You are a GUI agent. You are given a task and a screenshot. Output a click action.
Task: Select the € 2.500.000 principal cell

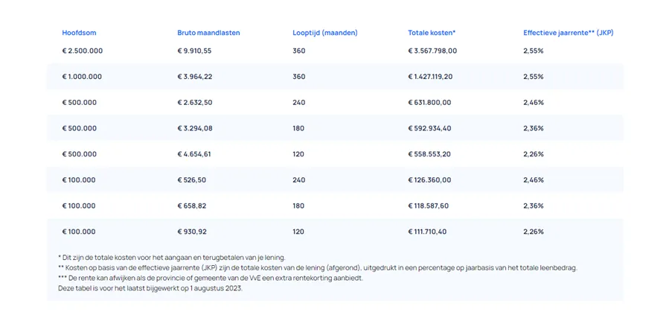coord(83,51)
